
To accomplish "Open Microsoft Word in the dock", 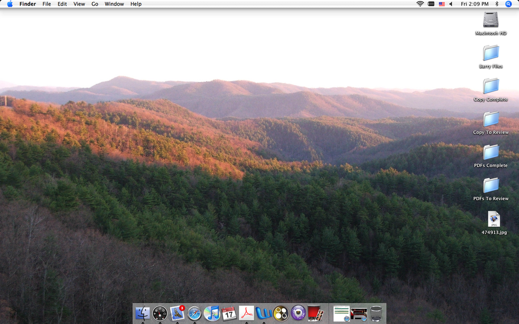I will [x=264, y=313].
